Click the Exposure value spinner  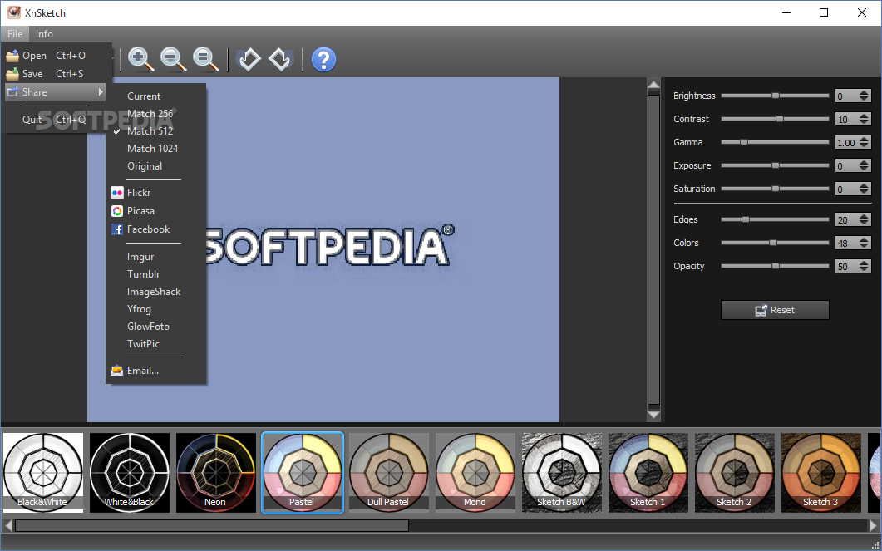click(x=853, y=166)
